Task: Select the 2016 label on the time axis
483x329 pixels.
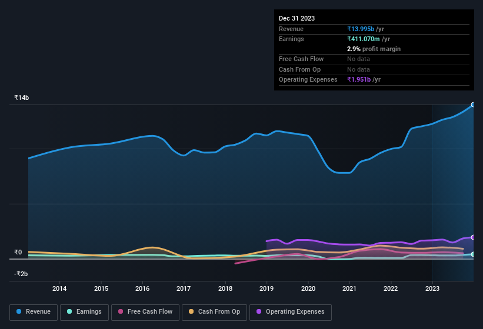Action: tap(142, 288)
